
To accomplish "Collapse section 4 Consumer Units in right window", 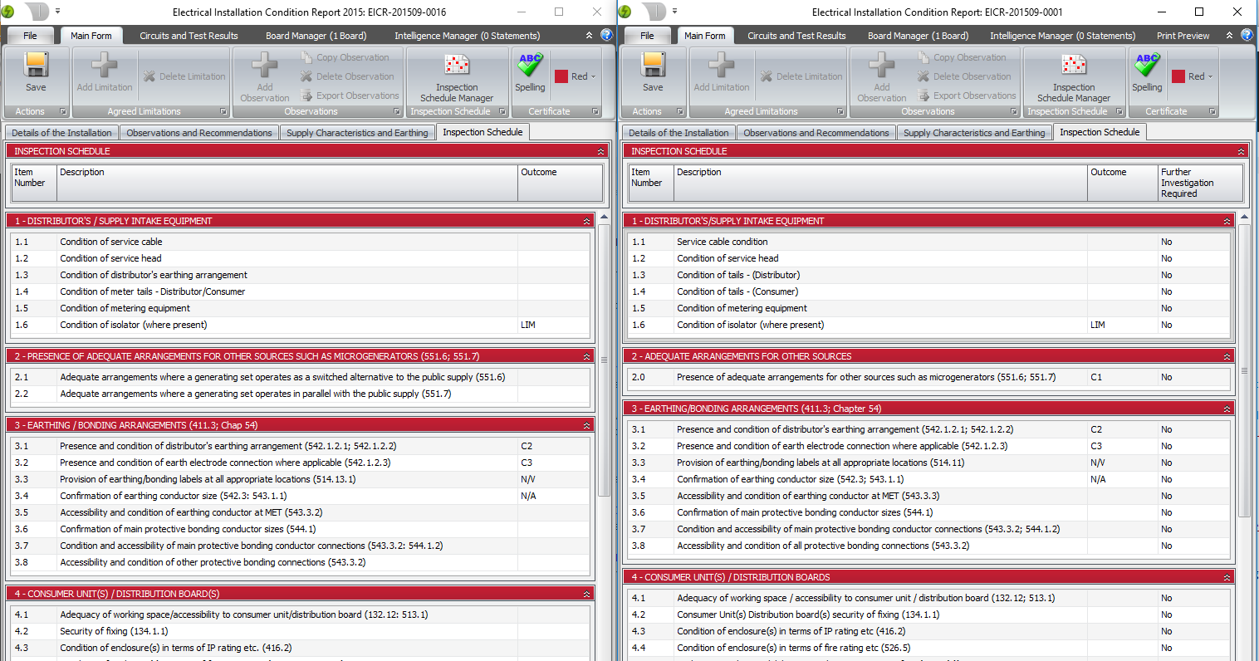I will [1227, 577].
